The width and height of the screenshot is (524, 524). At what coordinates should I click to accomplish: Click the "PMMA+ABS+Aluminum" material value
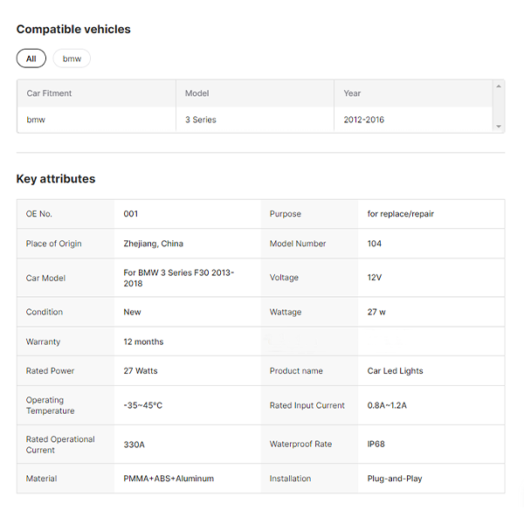pos(169,479)
